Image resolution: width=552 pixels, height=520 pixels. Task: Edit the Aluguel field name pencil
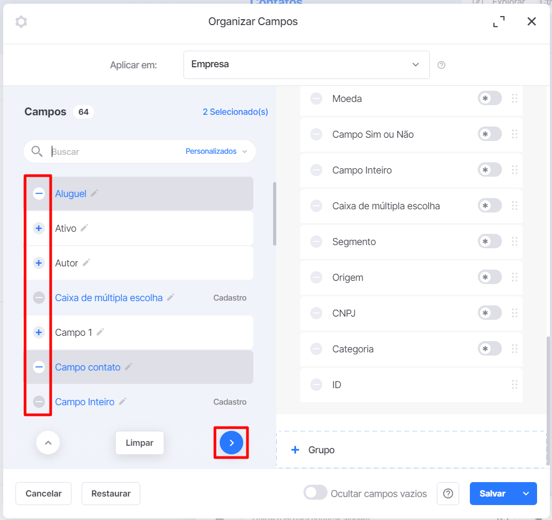(94, 193)
